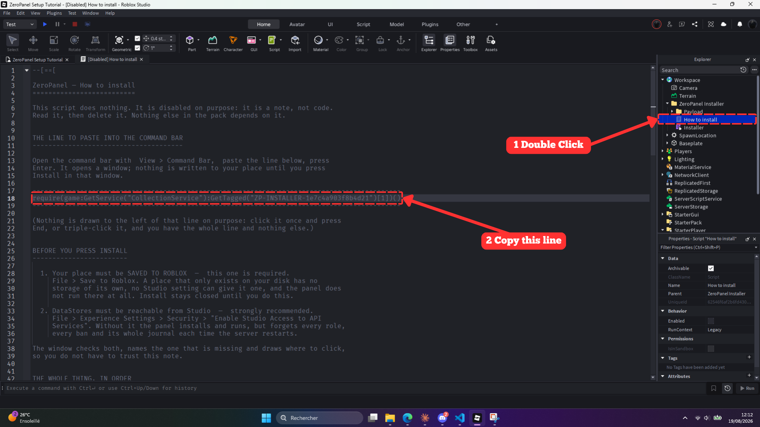
Task: Open the Plugins menu
Action: [54, 13]
